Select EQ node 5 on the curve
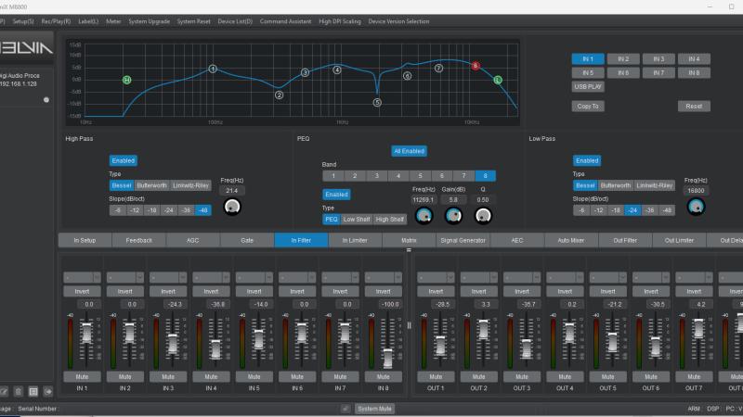The height and width of the screenshot is (417, 743). pyautogui.click(x=377, y=102)
